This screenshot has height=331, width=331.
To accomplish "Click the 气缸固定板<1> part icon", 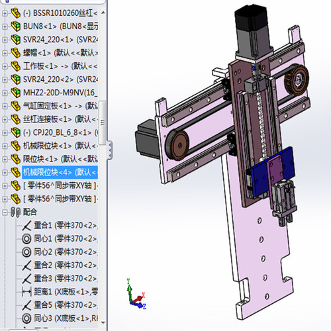I will pyautogui.click(x=15, y=106).
